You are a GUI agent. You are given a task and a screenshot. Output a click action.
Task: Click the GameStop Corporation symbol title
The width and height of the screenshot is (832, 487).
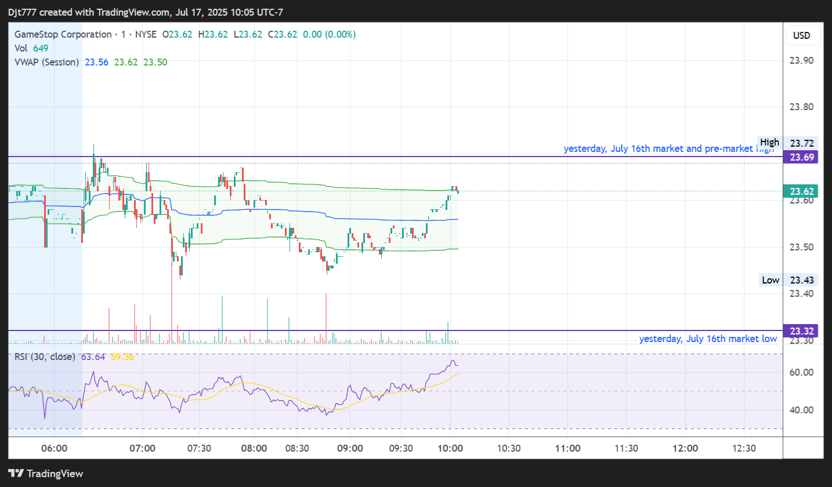(63, 34)
